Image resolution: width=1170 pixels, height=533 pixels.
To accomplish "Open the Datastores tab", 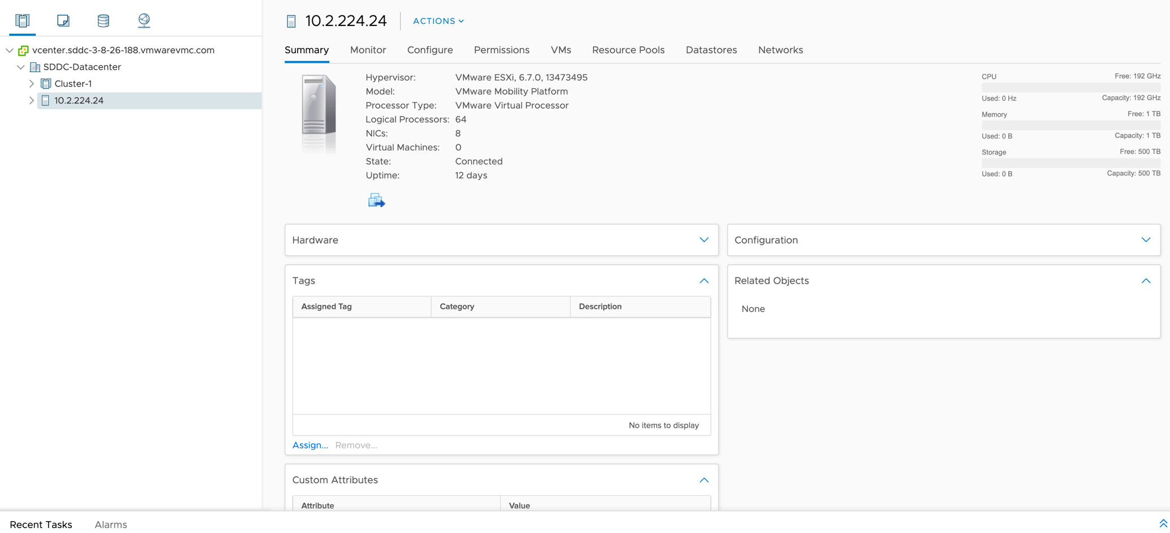I will coord(711,50).
